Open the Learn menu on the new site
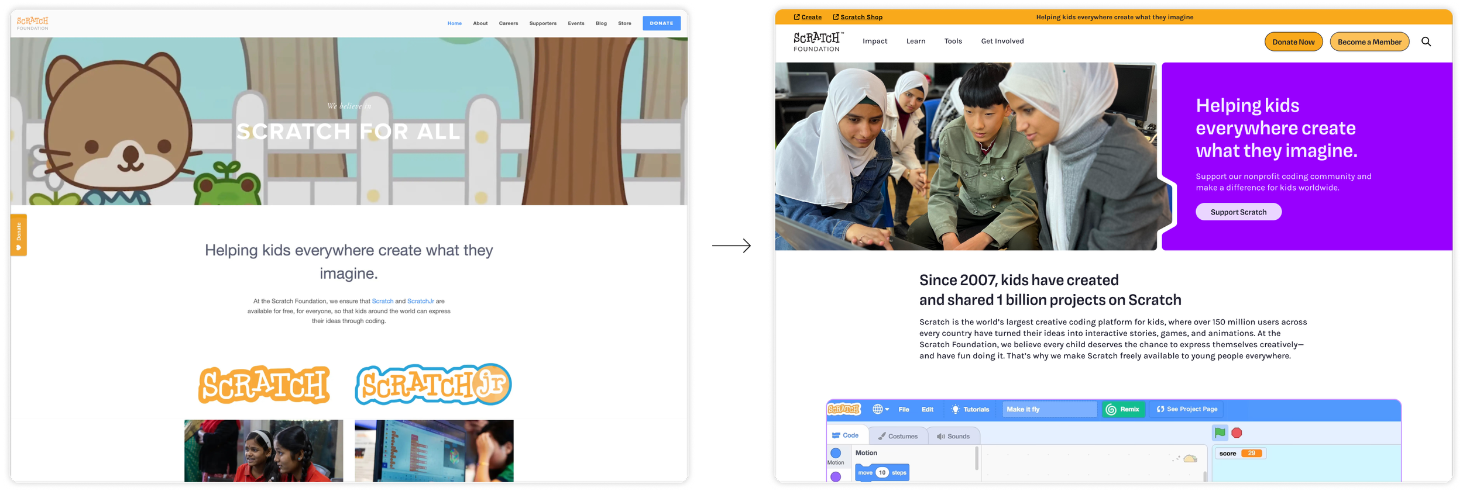Viewport: 1463px width, 498px height. coord(916,41)
